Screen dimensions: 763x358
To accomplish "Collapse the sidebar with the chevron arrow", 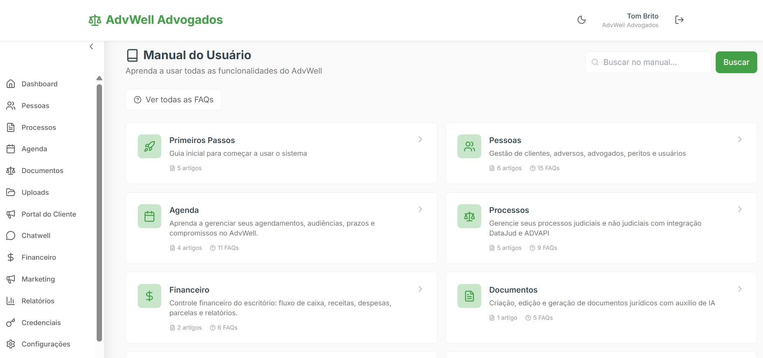I will tap(91, 46).
